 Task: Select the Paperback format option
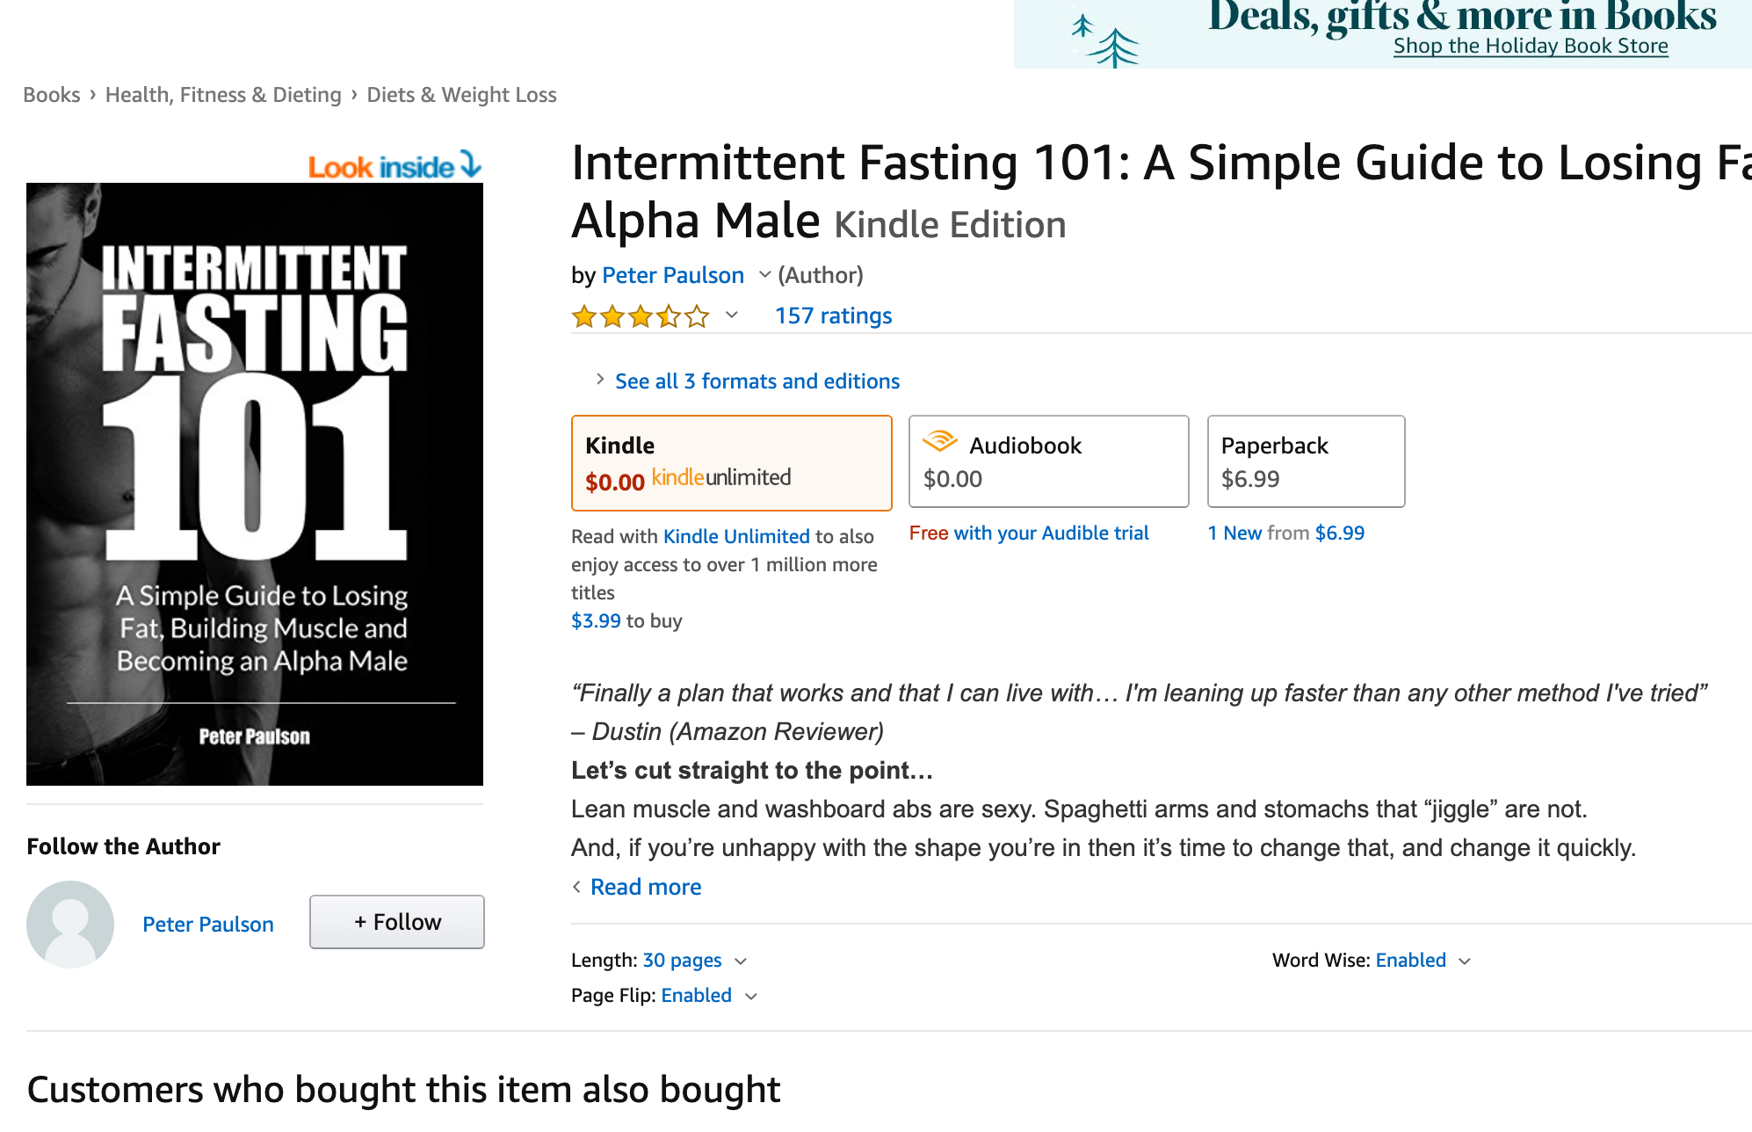[1306, 461]
